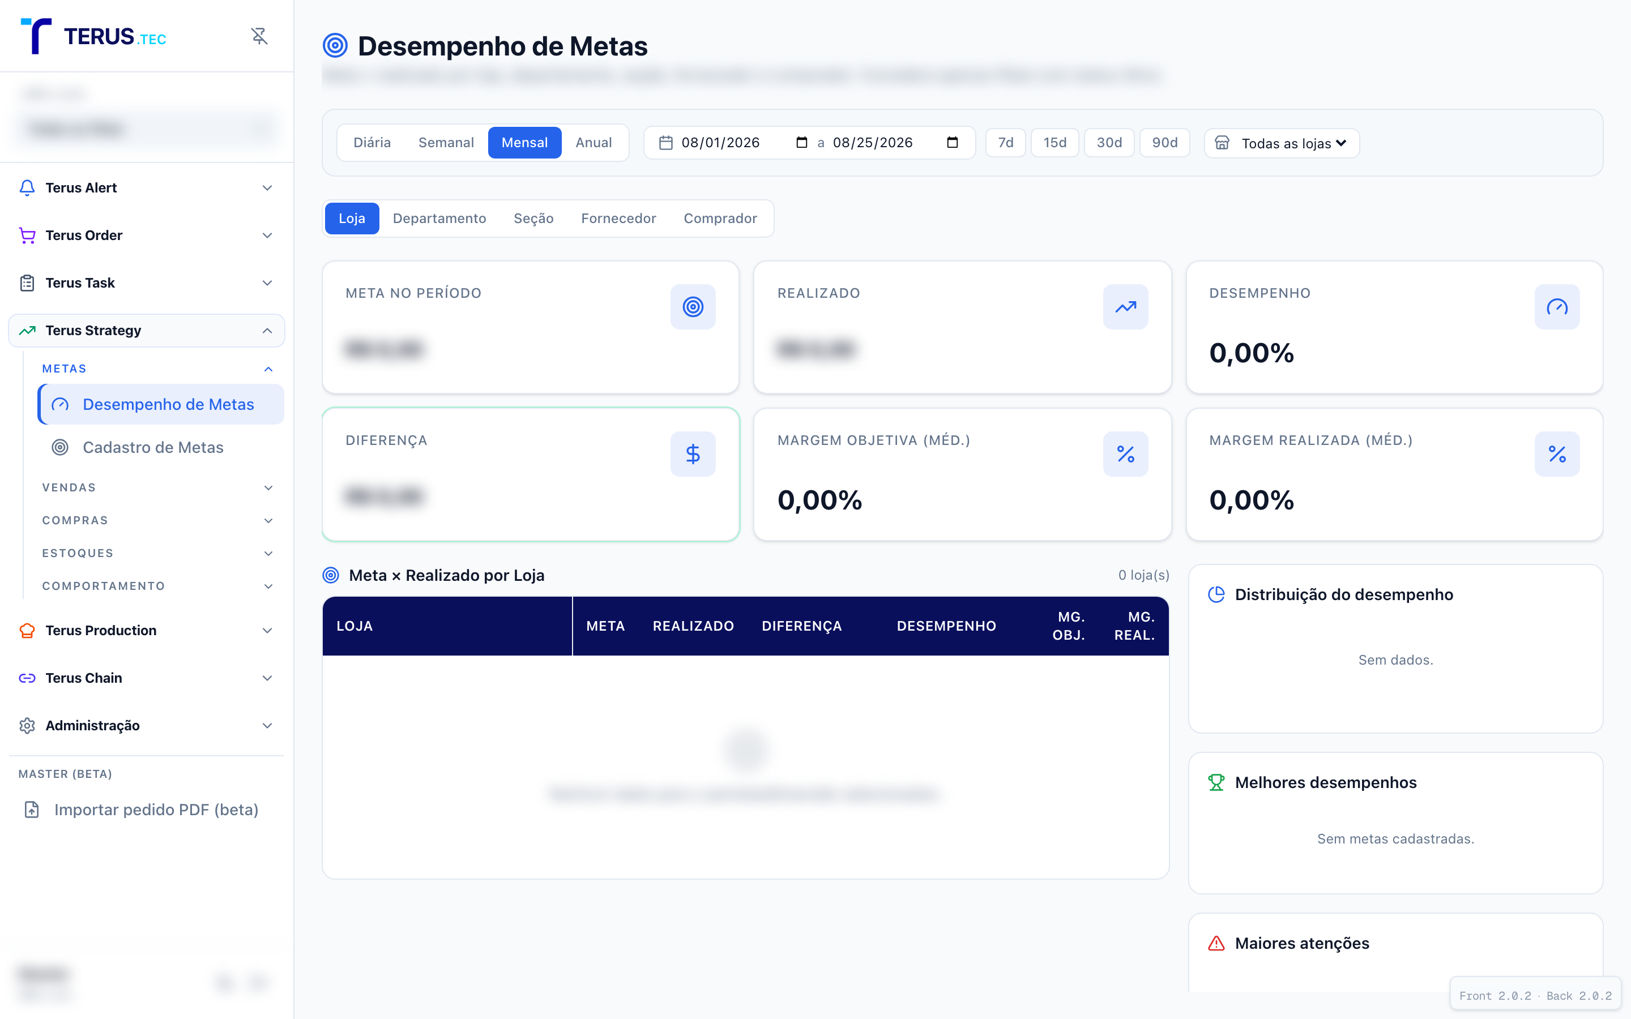Click the Terus Task clipboard icon
This screenshot has height=1019, width=1631.
(27, 283)
